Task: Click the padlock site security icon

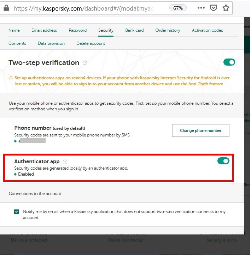Action: pos(7,8)
